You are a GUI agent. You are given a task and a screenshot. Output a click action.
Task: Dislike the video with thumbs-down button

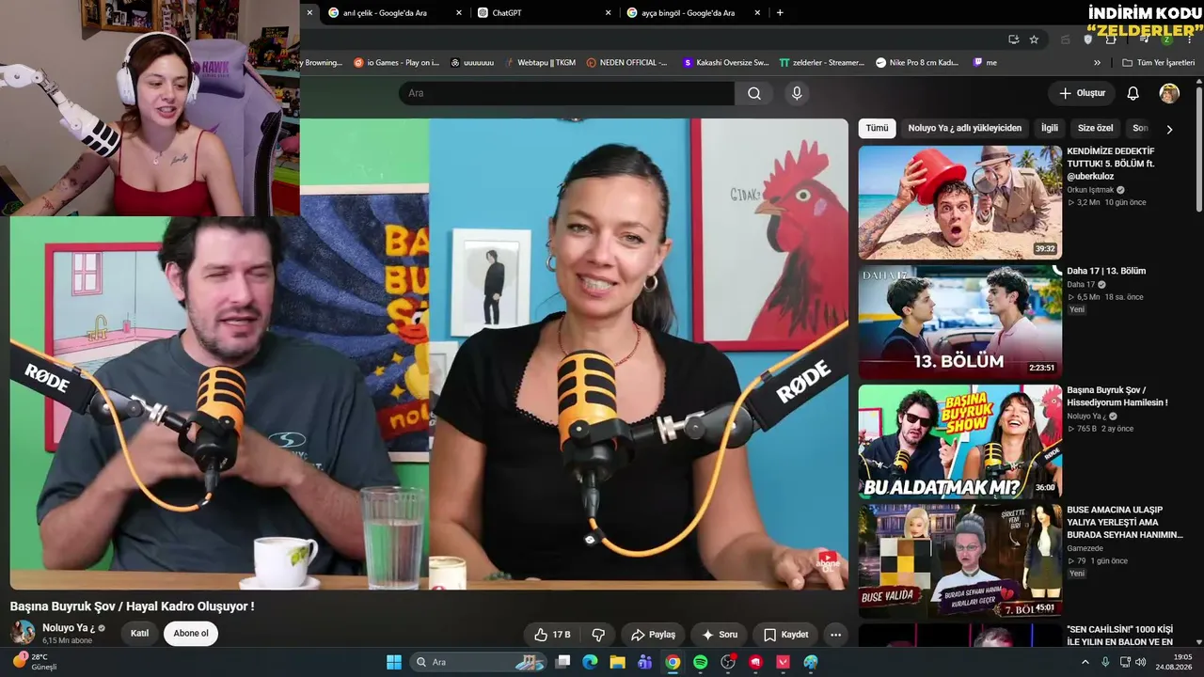[598, 635]
